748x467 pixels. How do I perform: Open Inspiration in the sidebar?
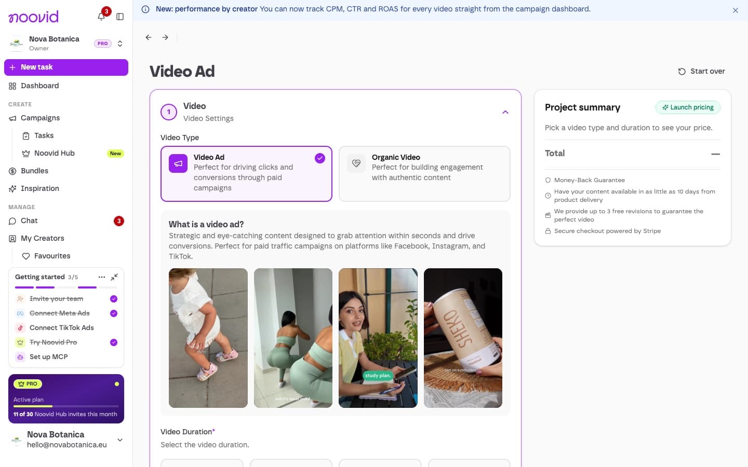[66, 189]
